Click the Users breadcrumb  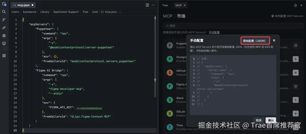15,12
